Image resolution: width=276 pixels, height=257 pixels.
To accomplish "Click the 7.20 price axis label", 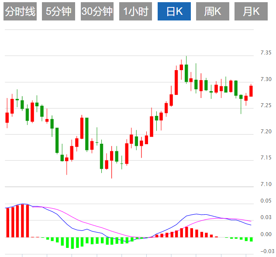I will 266,132.
